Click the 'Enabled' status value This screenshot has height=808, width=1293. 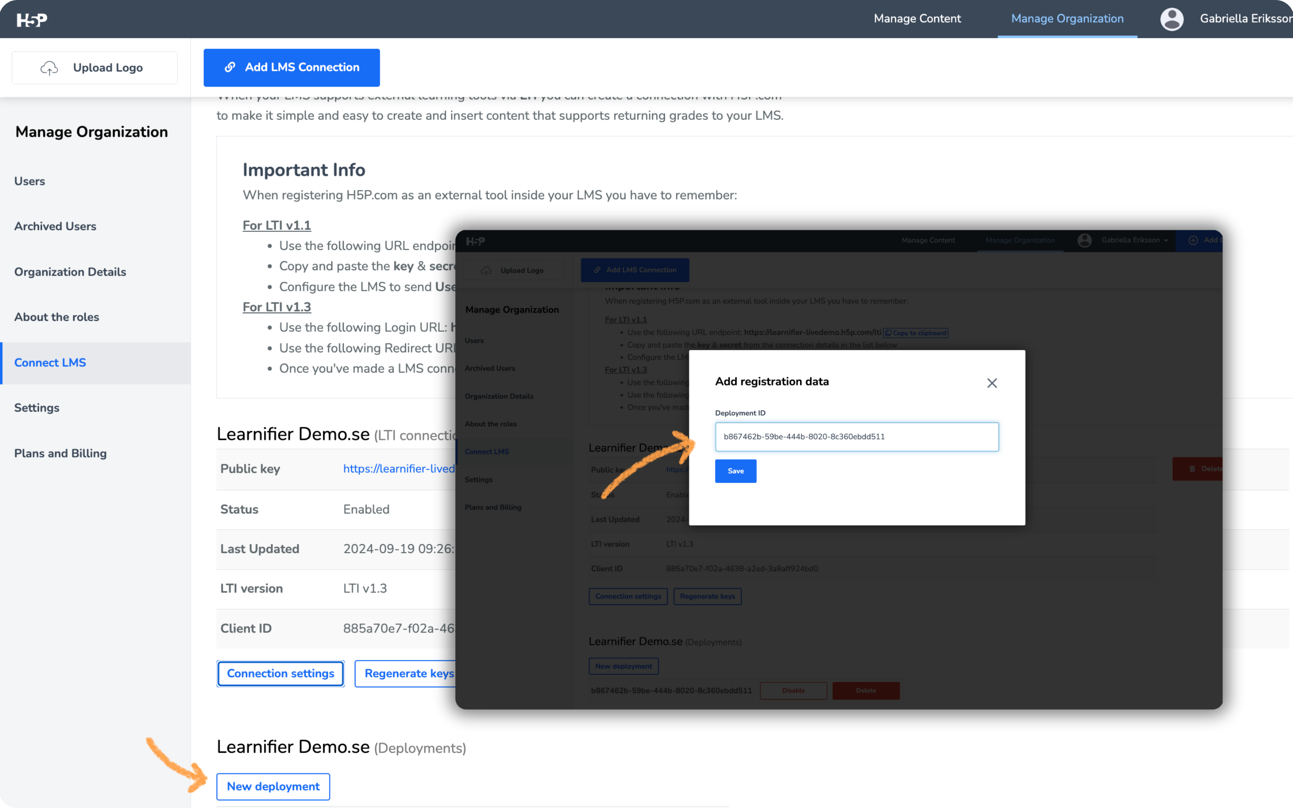366,509
